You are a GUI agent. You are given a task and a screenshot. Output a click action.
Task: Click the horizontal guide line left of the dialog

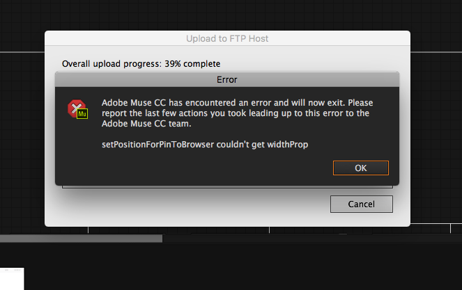tap(22, 52)
